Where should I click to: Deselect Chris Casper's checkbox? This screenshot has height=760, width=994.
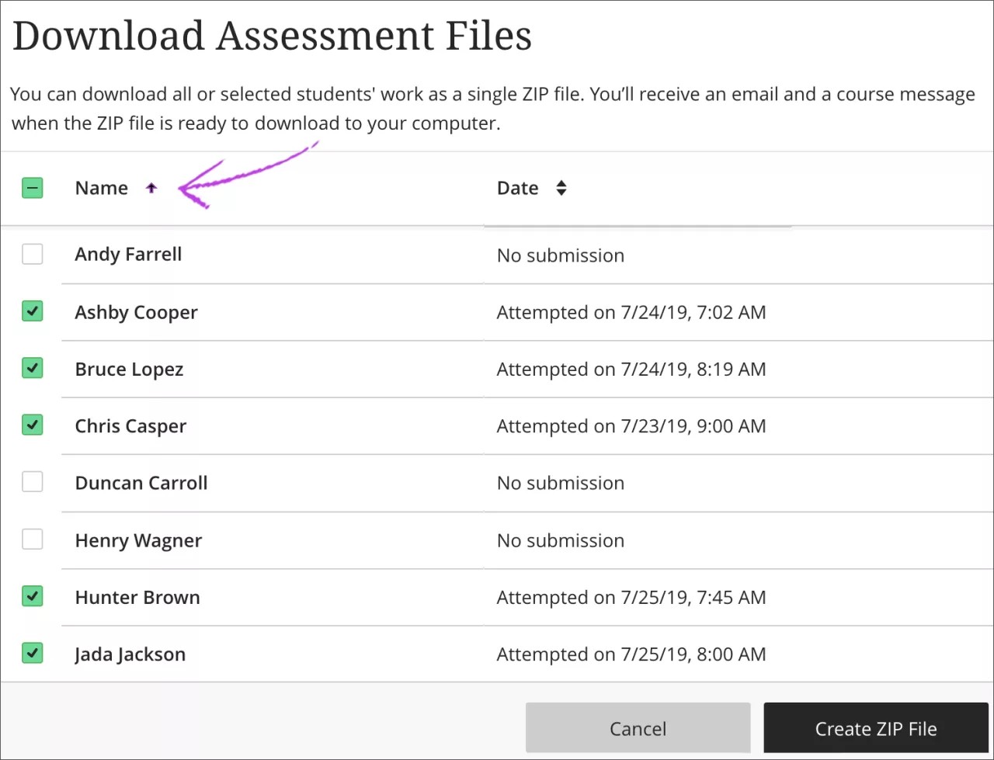(32, 425)
